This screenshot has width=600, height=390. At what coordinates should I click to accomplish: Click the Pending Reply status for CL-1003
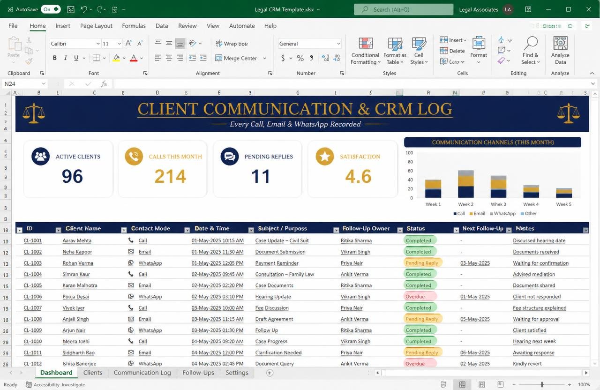click(x=422, y=263)
